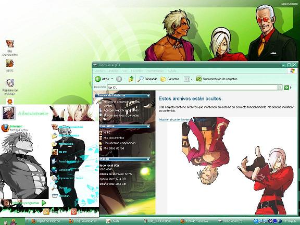The width and height of the screenshot is (300, 225).
Task: Click the Administrador user avatar picture
Action: coord(8,113)
